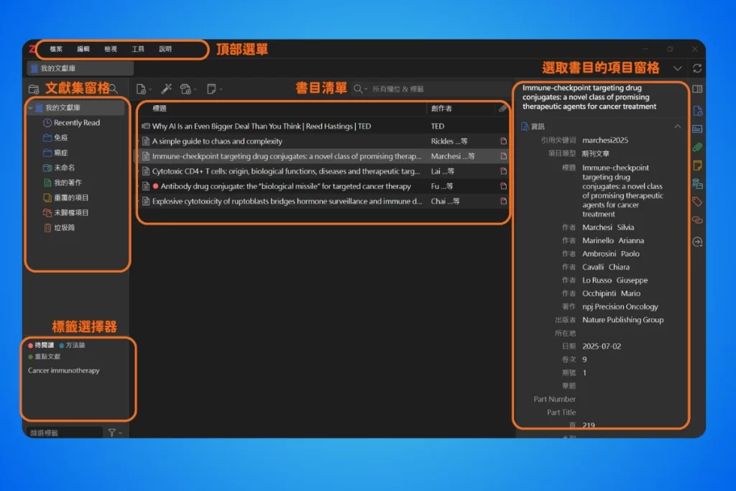Click the Recently Read clock icon
The height and width of the screenshot is (491, 736).
[47, 123]
